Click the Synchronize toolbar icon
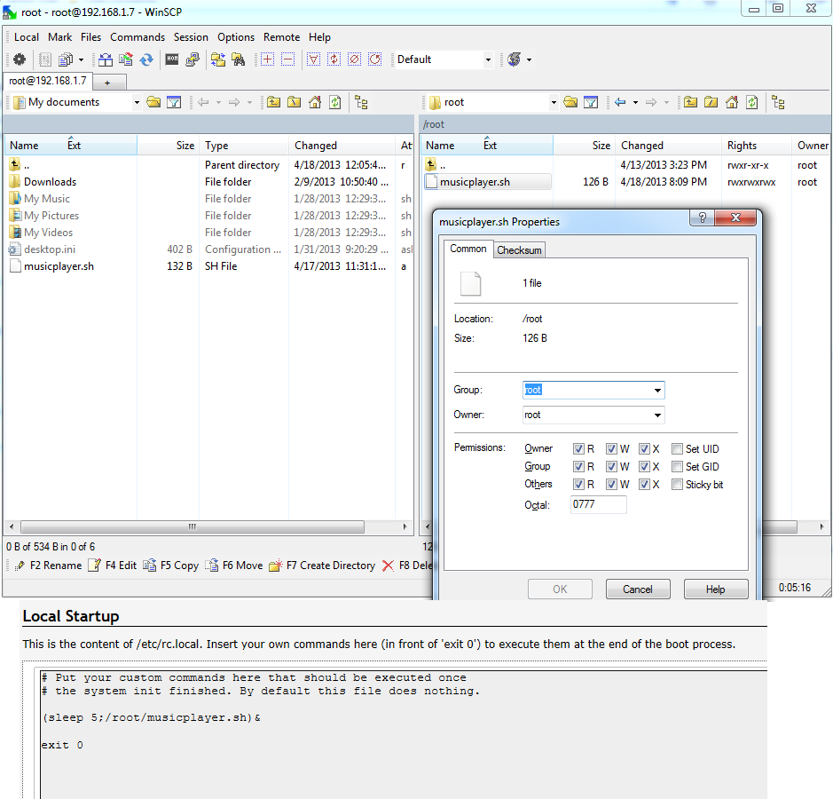 (126, 59)
